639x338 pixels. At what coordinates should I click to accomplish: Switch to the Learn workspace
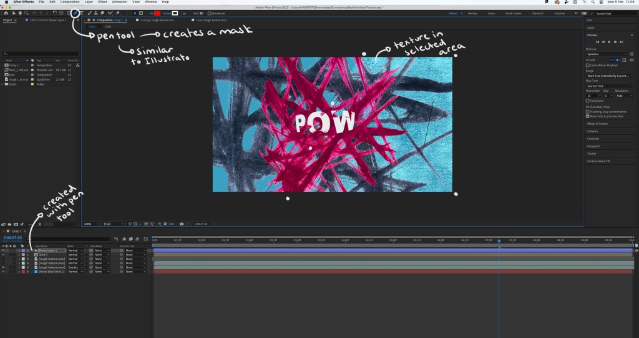(x=491, y=12)
